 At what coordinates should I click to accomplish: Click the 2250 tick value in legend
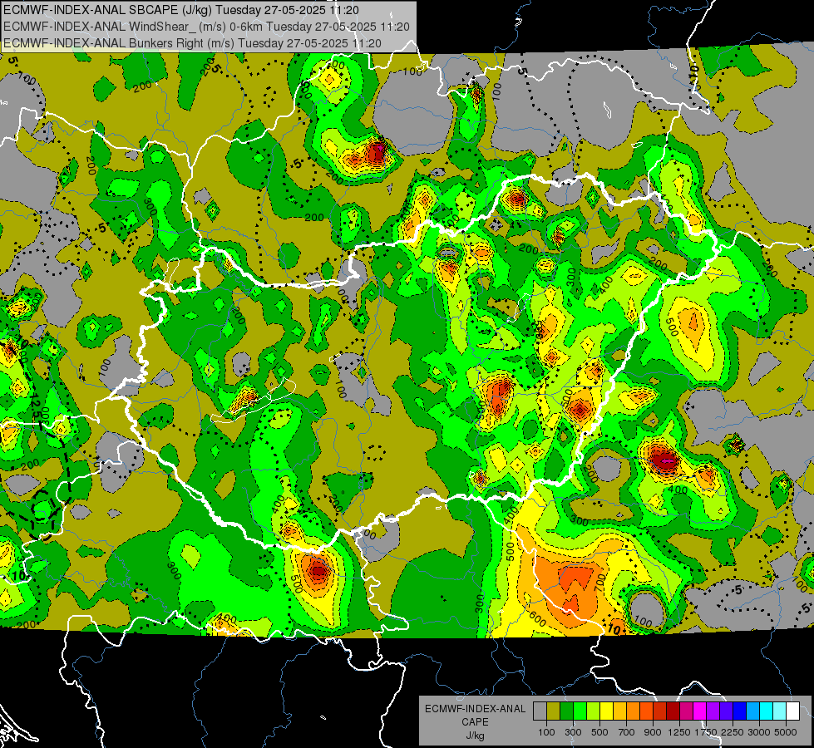(x=733, y=732)
